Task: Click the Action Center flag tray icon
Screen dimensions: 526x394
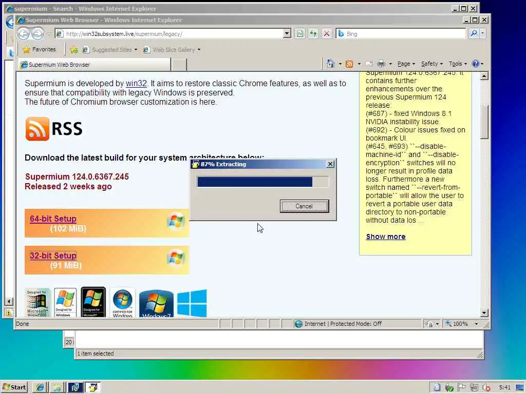Action: pyautogui.click(x=462, y=387)
